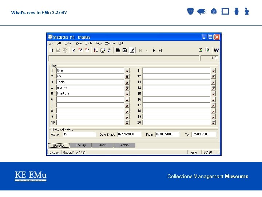Open the Tools menu
The height and width of the screenshot is (197, 262).
(x=89, y=43)
